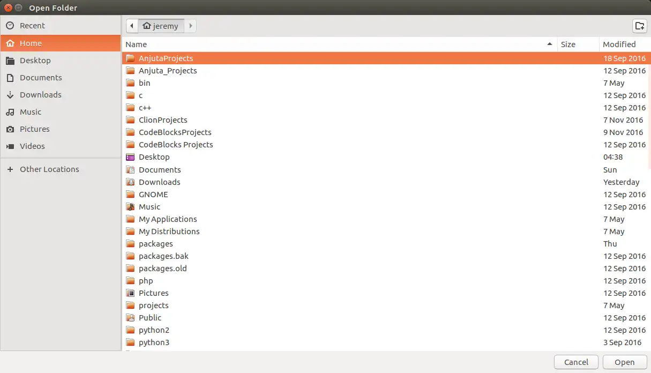Click the Documents folder icon in file list
The height and width of the screenshot is (373, 651).
(x=130, y=170)
